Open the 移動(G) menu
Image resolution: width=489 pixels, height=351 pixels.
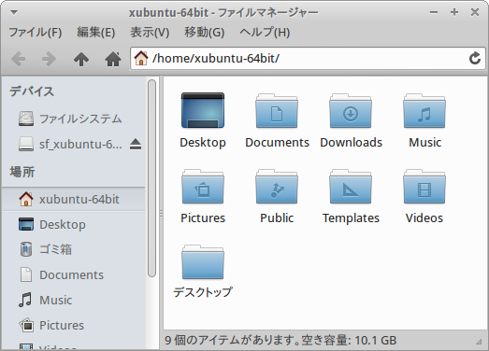pos(204,32)
